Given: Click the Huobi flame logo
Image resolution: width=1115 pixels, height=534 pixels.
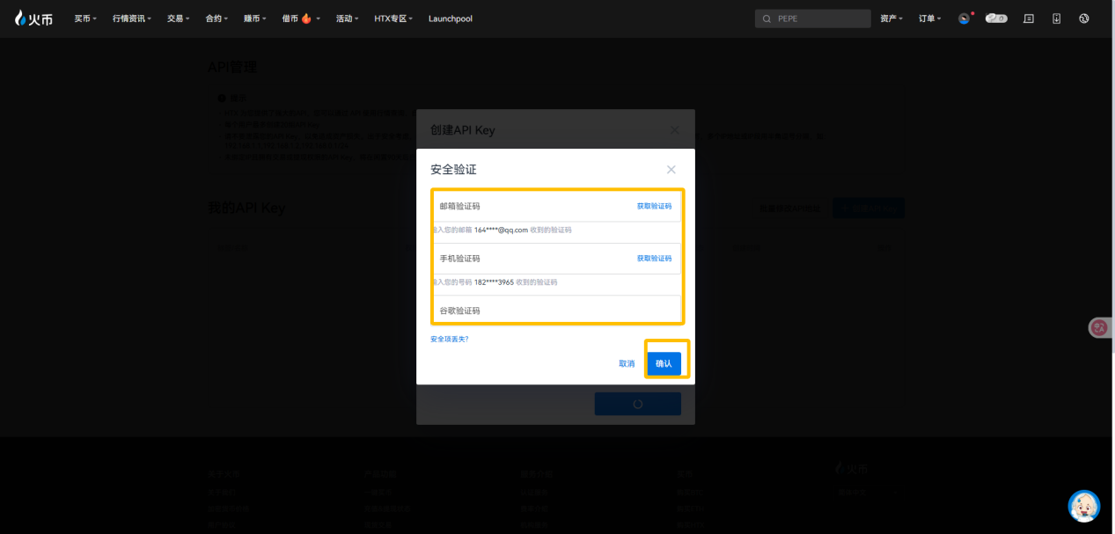Looking at the screenshot, I should (x=33, y=18).
